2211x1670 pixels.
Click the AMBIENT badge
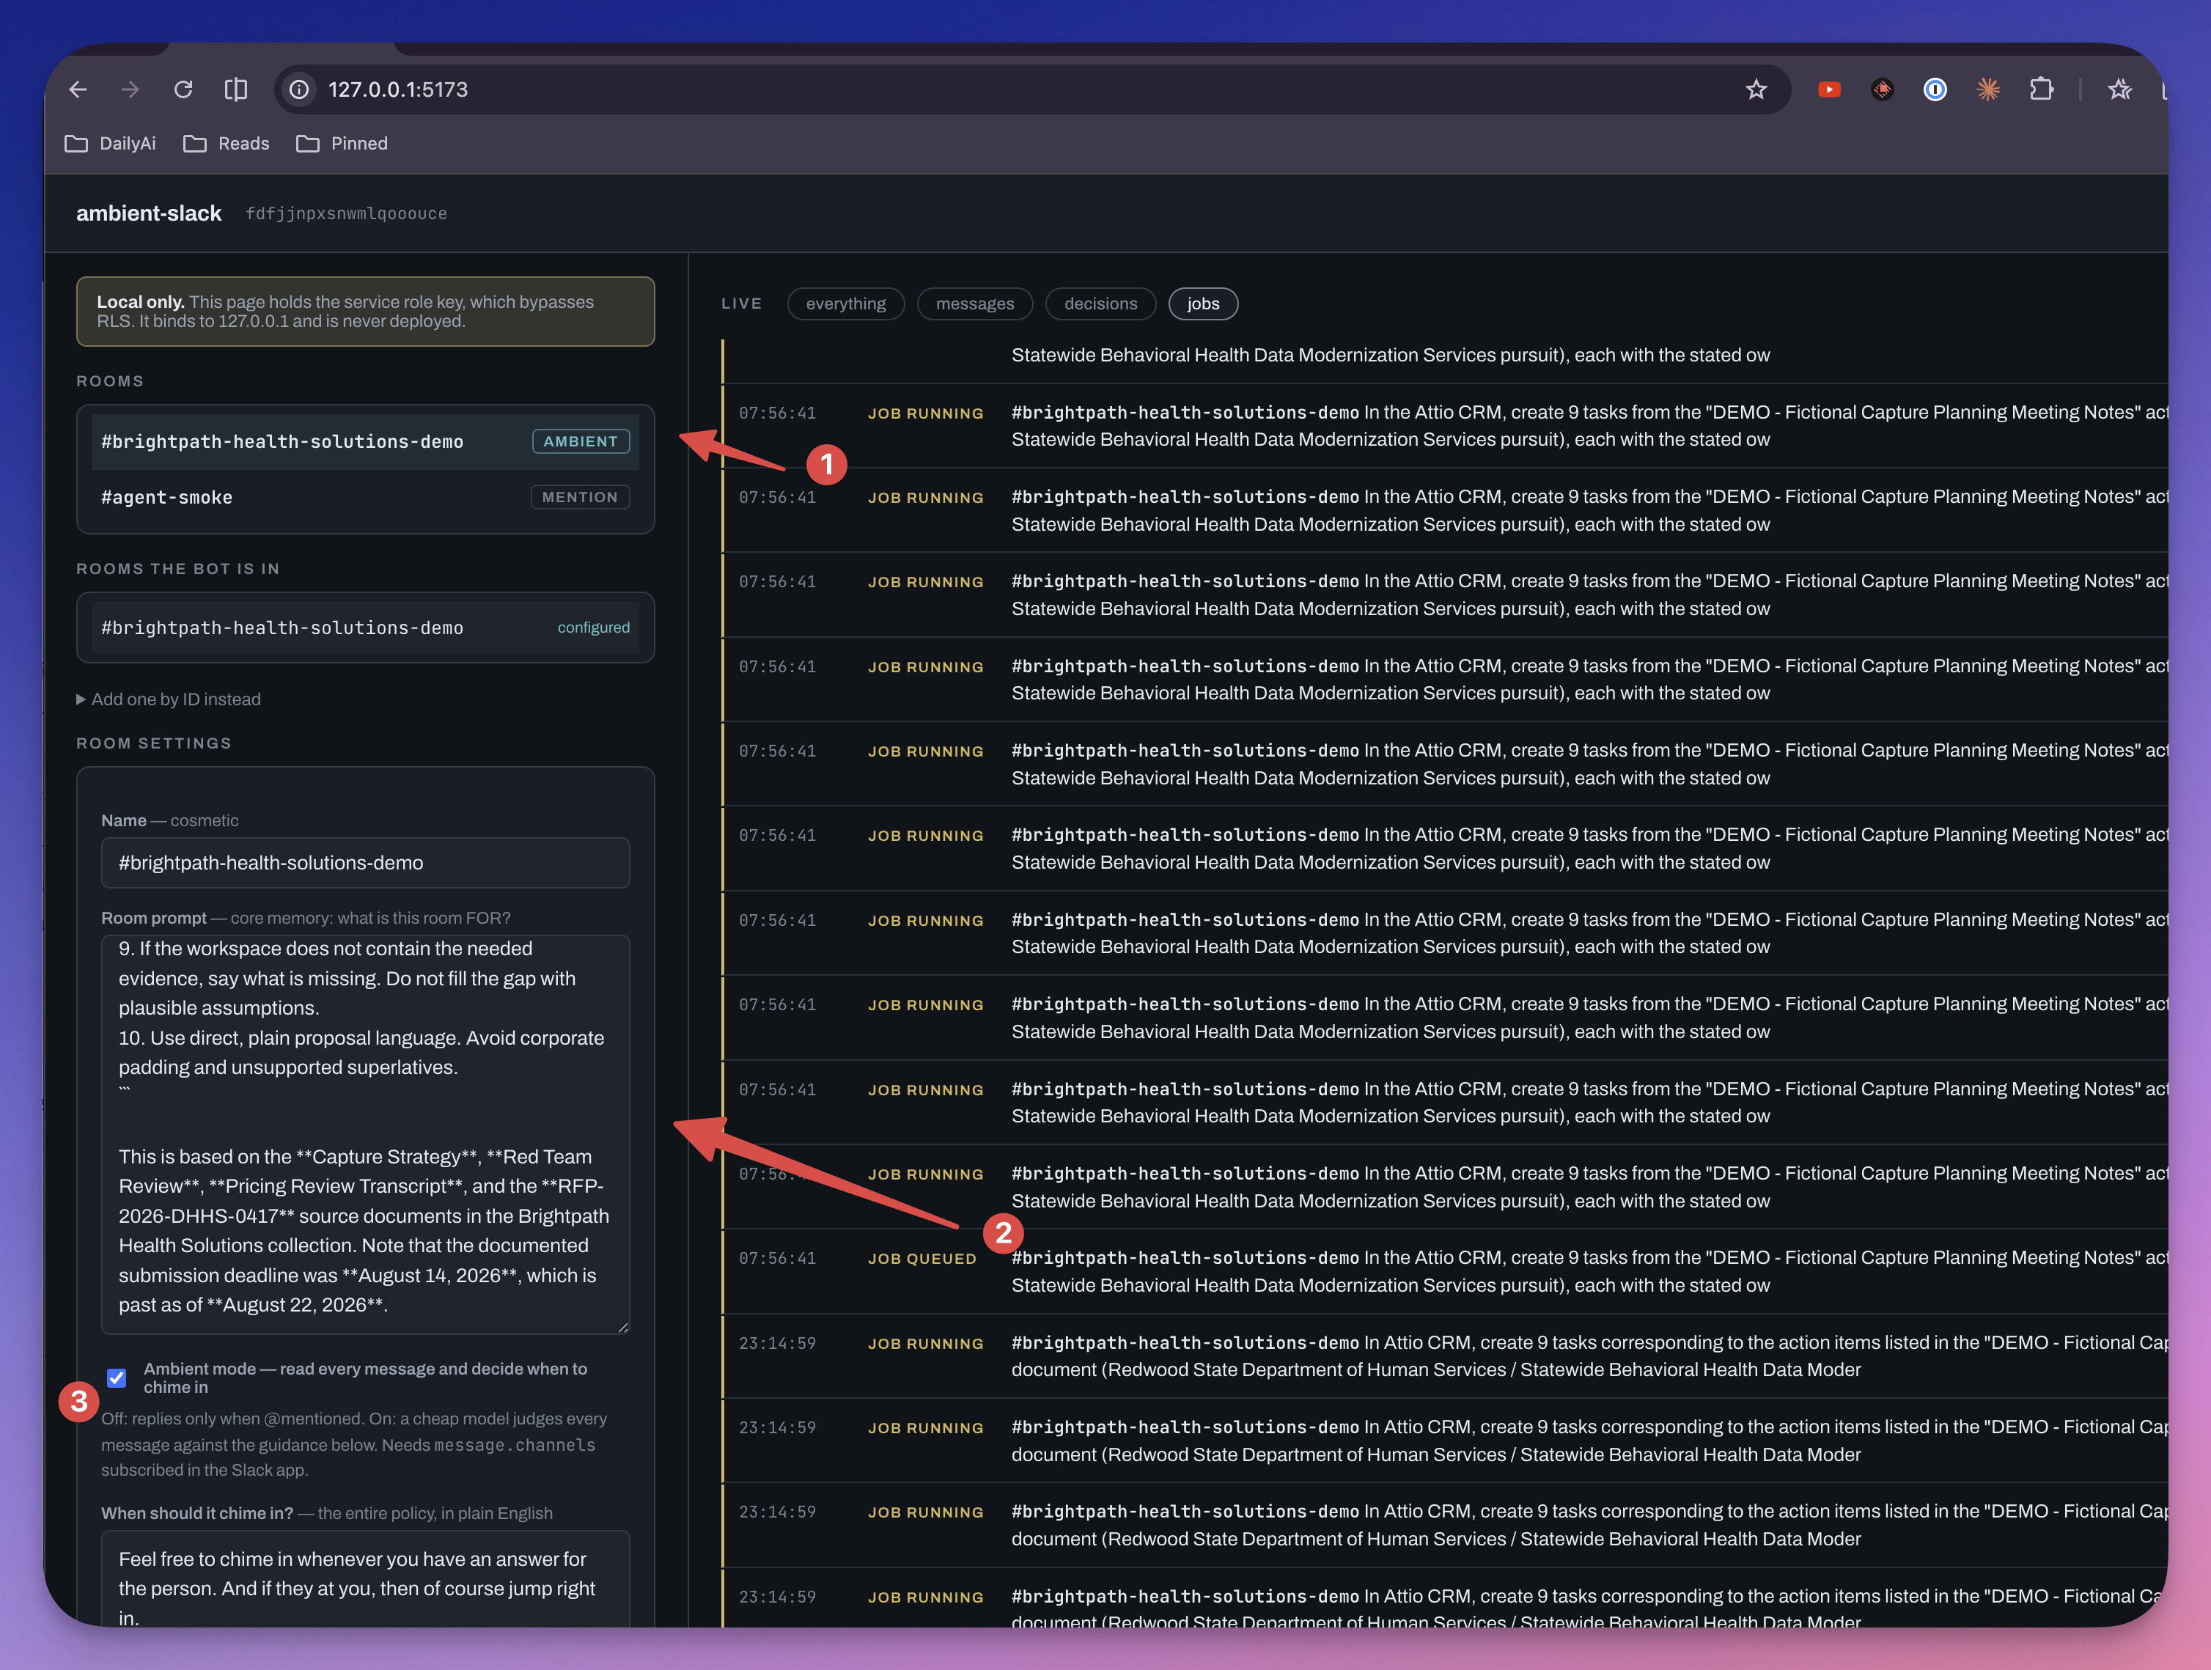(x=581, y=442)
